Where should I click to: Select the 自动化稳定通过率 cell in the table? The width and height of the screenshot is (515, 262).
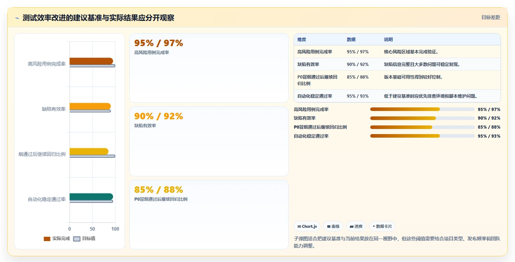coord(315,96)
